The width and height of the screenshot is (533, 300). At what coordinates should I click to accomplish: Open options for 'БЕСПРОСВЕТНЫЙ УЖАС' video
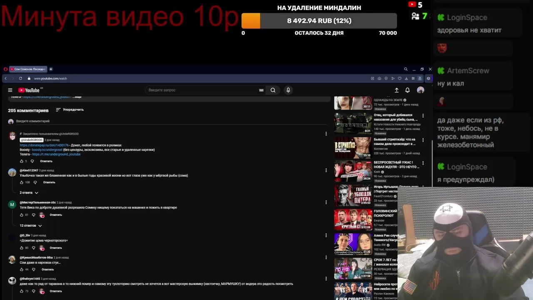(423, 163)
